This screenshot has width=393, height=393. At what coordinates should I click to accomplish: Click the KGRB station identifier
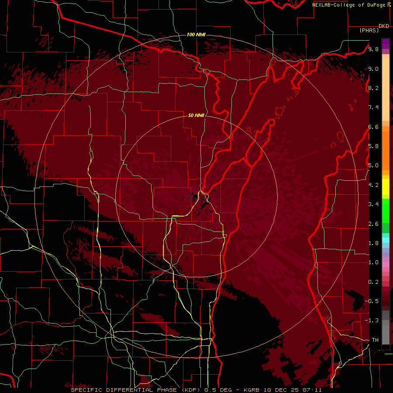pyautogui.click(x=252, y=390)
